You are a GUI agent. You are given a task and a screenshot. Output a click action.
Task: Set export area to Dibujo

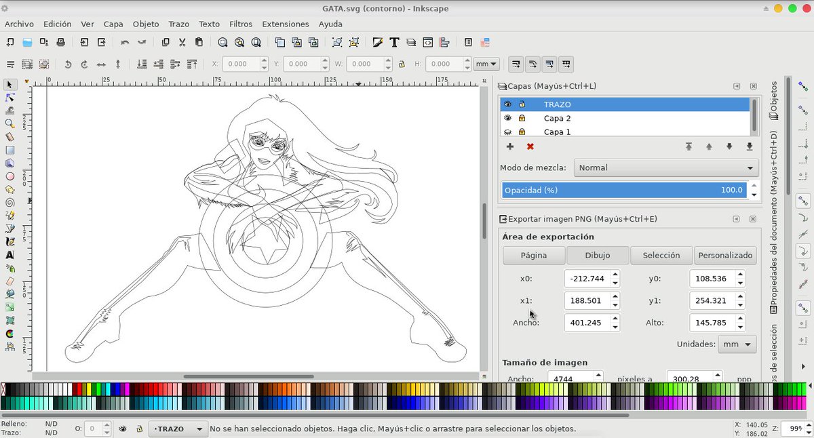598,255
